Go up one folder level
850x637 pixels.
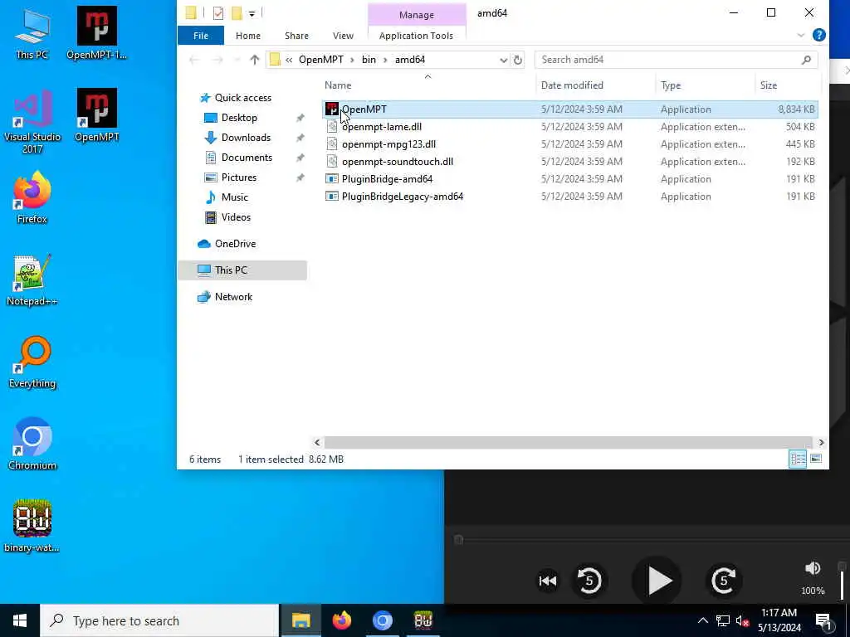click(x=254, y=60)
